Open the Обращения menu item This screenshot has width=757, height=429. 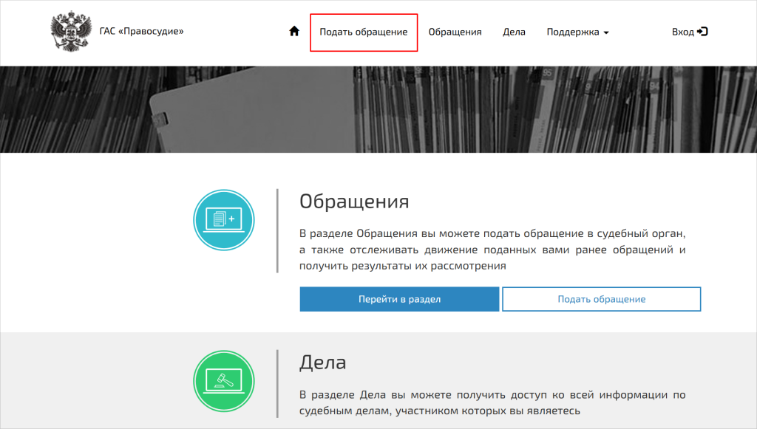(455, 32)
